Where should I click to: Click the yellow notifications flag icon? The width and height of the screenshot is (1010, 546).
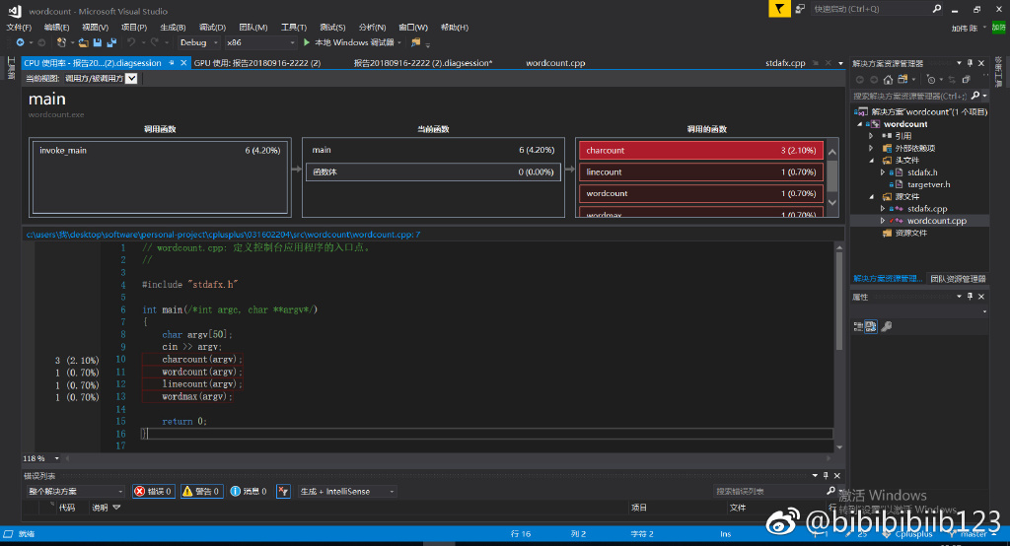780,9
